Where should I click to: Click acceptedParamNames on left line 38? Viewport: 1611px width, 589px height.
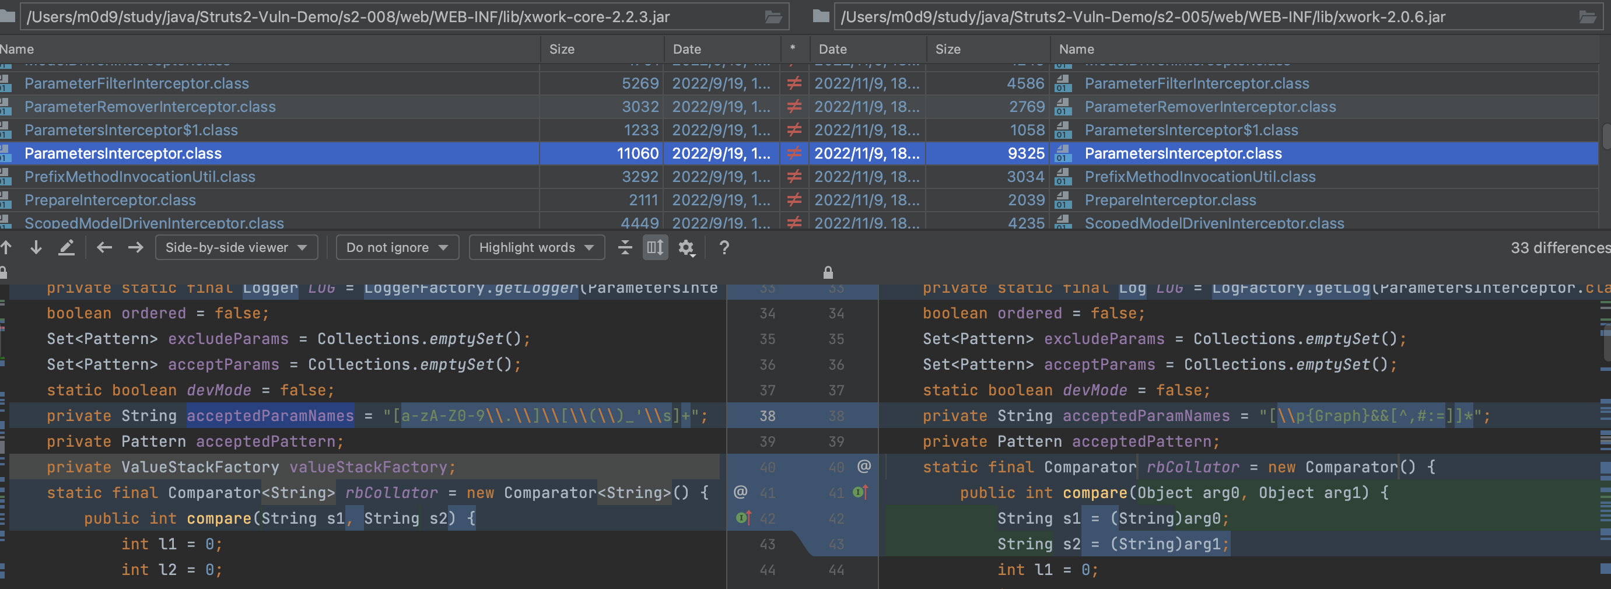[270, 416]
